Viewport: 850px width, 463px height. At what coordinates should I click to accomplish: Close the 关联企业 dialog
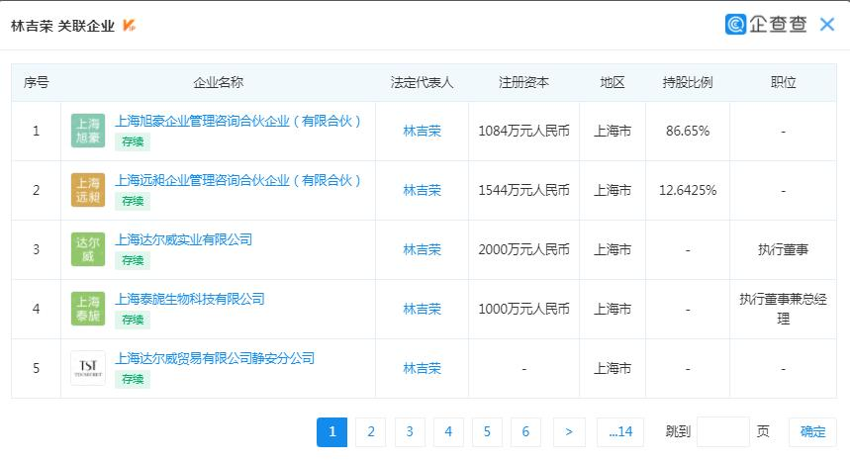(827, 25)
